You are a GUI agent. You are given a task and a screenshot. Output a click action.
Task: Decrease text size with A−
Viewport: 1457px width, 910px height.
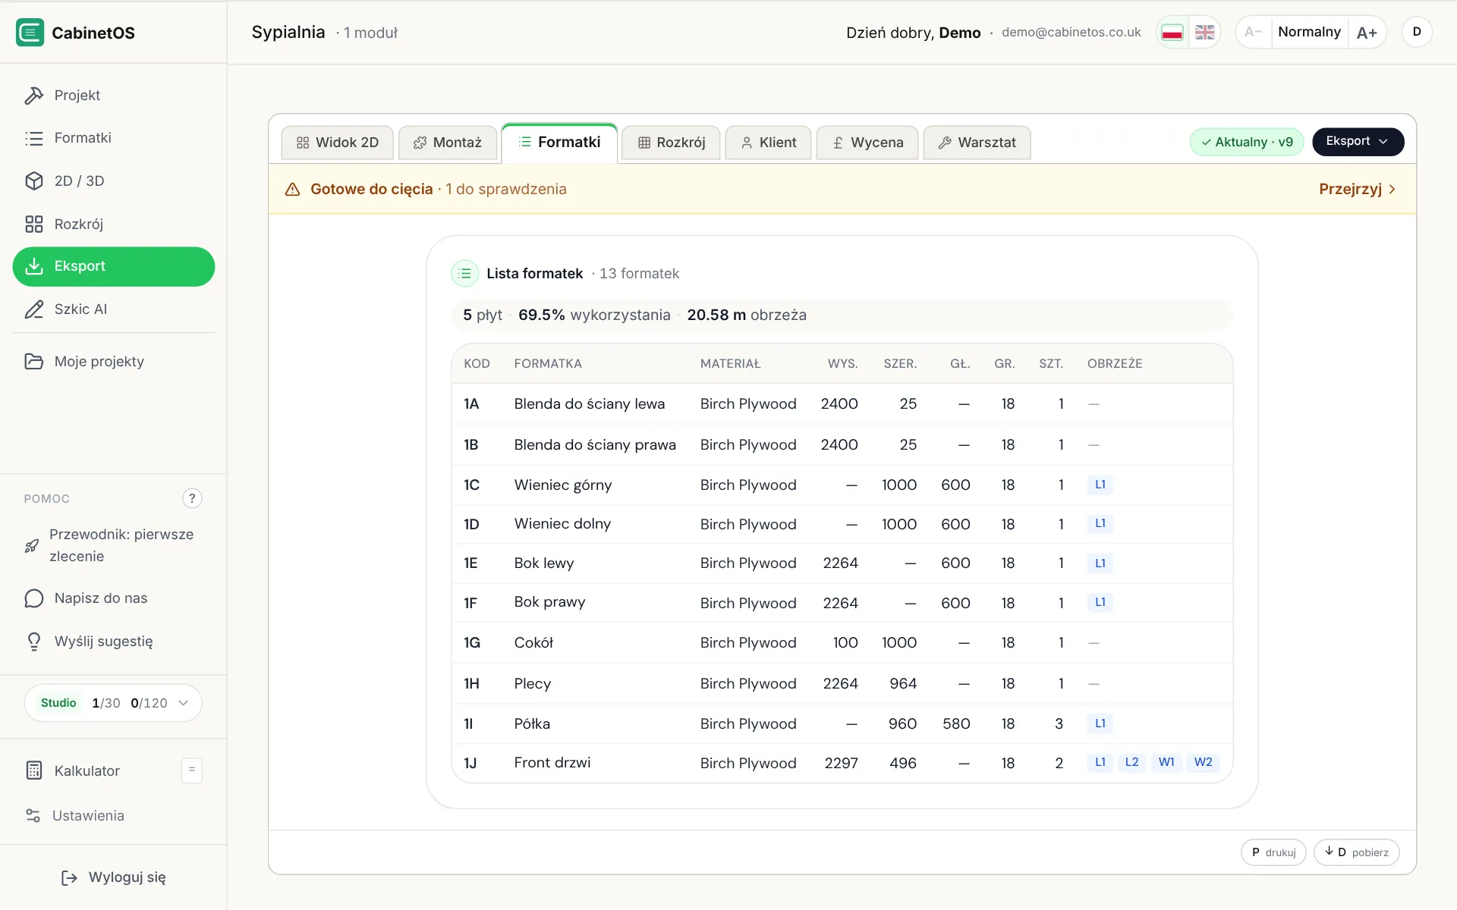pos(1254,33)
